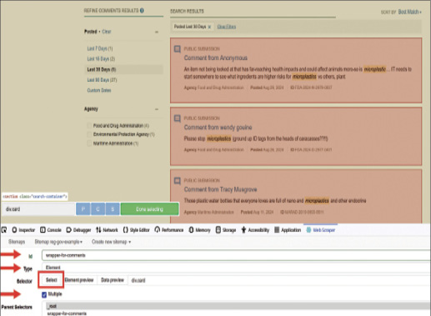Viewport: 431px width, 316px height.
Task: Toggle the Multiple checkbox
Action: pyautogui.click(x=44, y=294)
